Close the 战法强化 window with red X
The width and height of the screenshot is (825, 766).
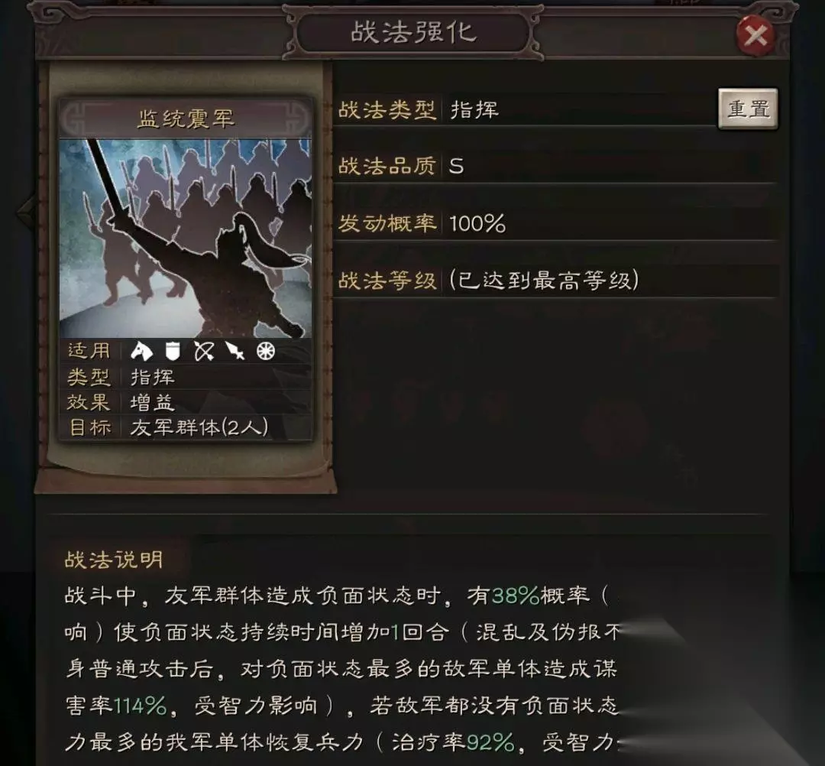[x=755, y=36]
